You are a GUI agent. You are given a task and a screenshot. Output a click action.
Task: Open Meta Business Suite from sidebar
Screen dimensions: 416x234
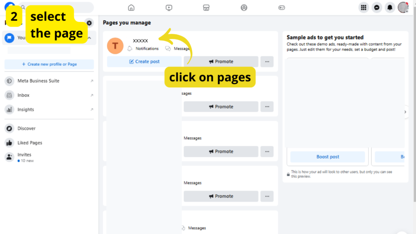coord(38,81)
